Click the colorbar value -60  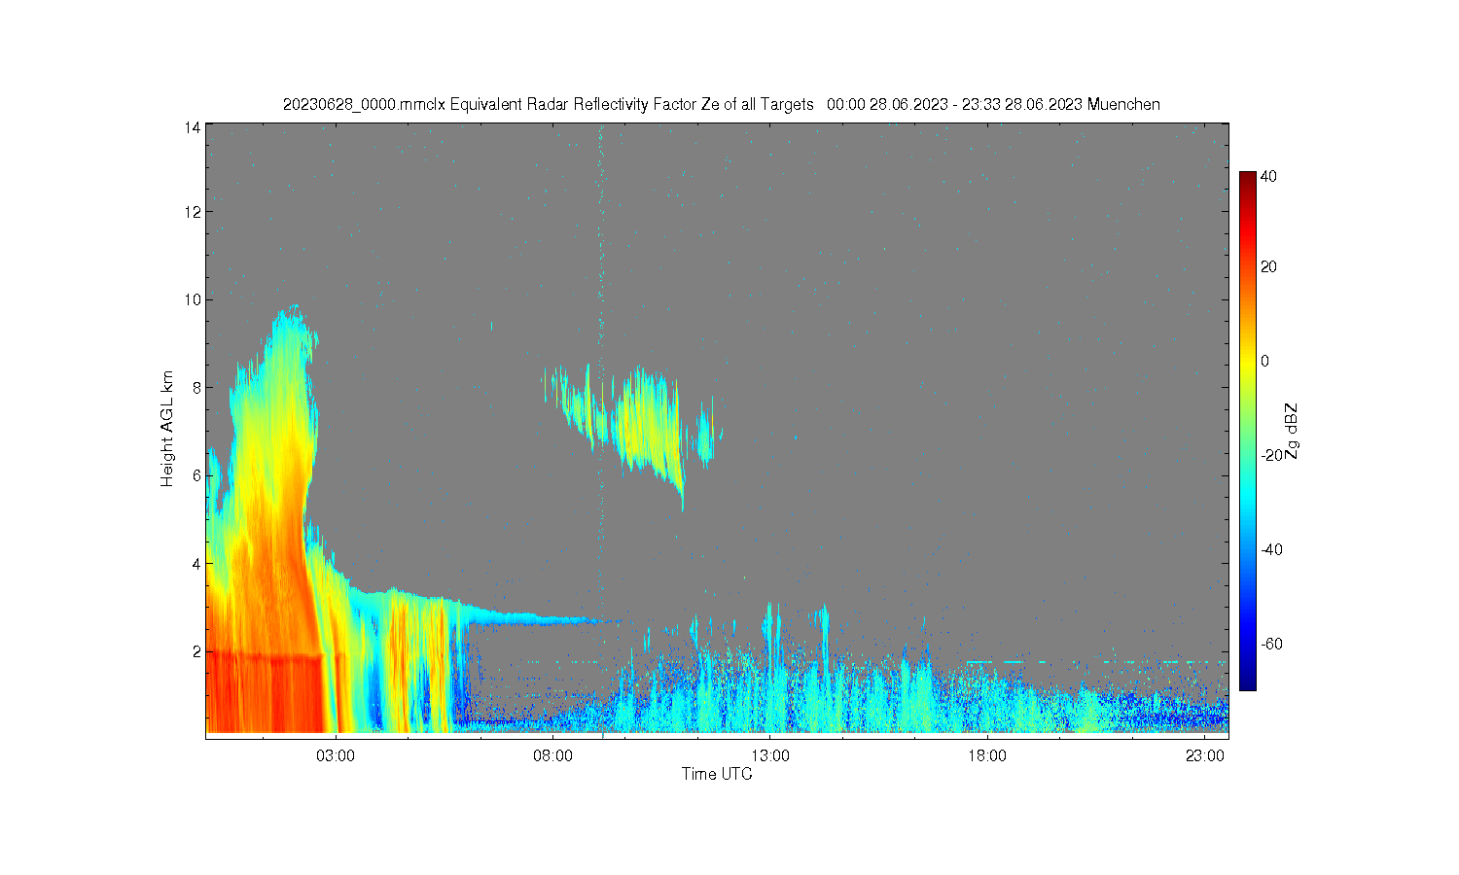tap(1271, 644)
